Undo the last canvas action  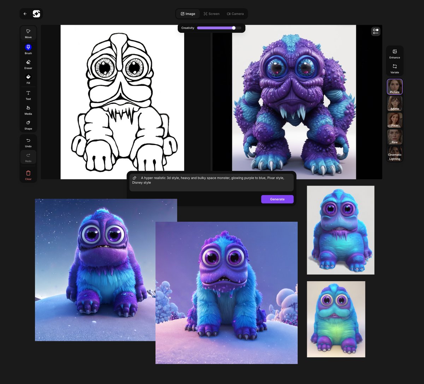pos(28,143)
